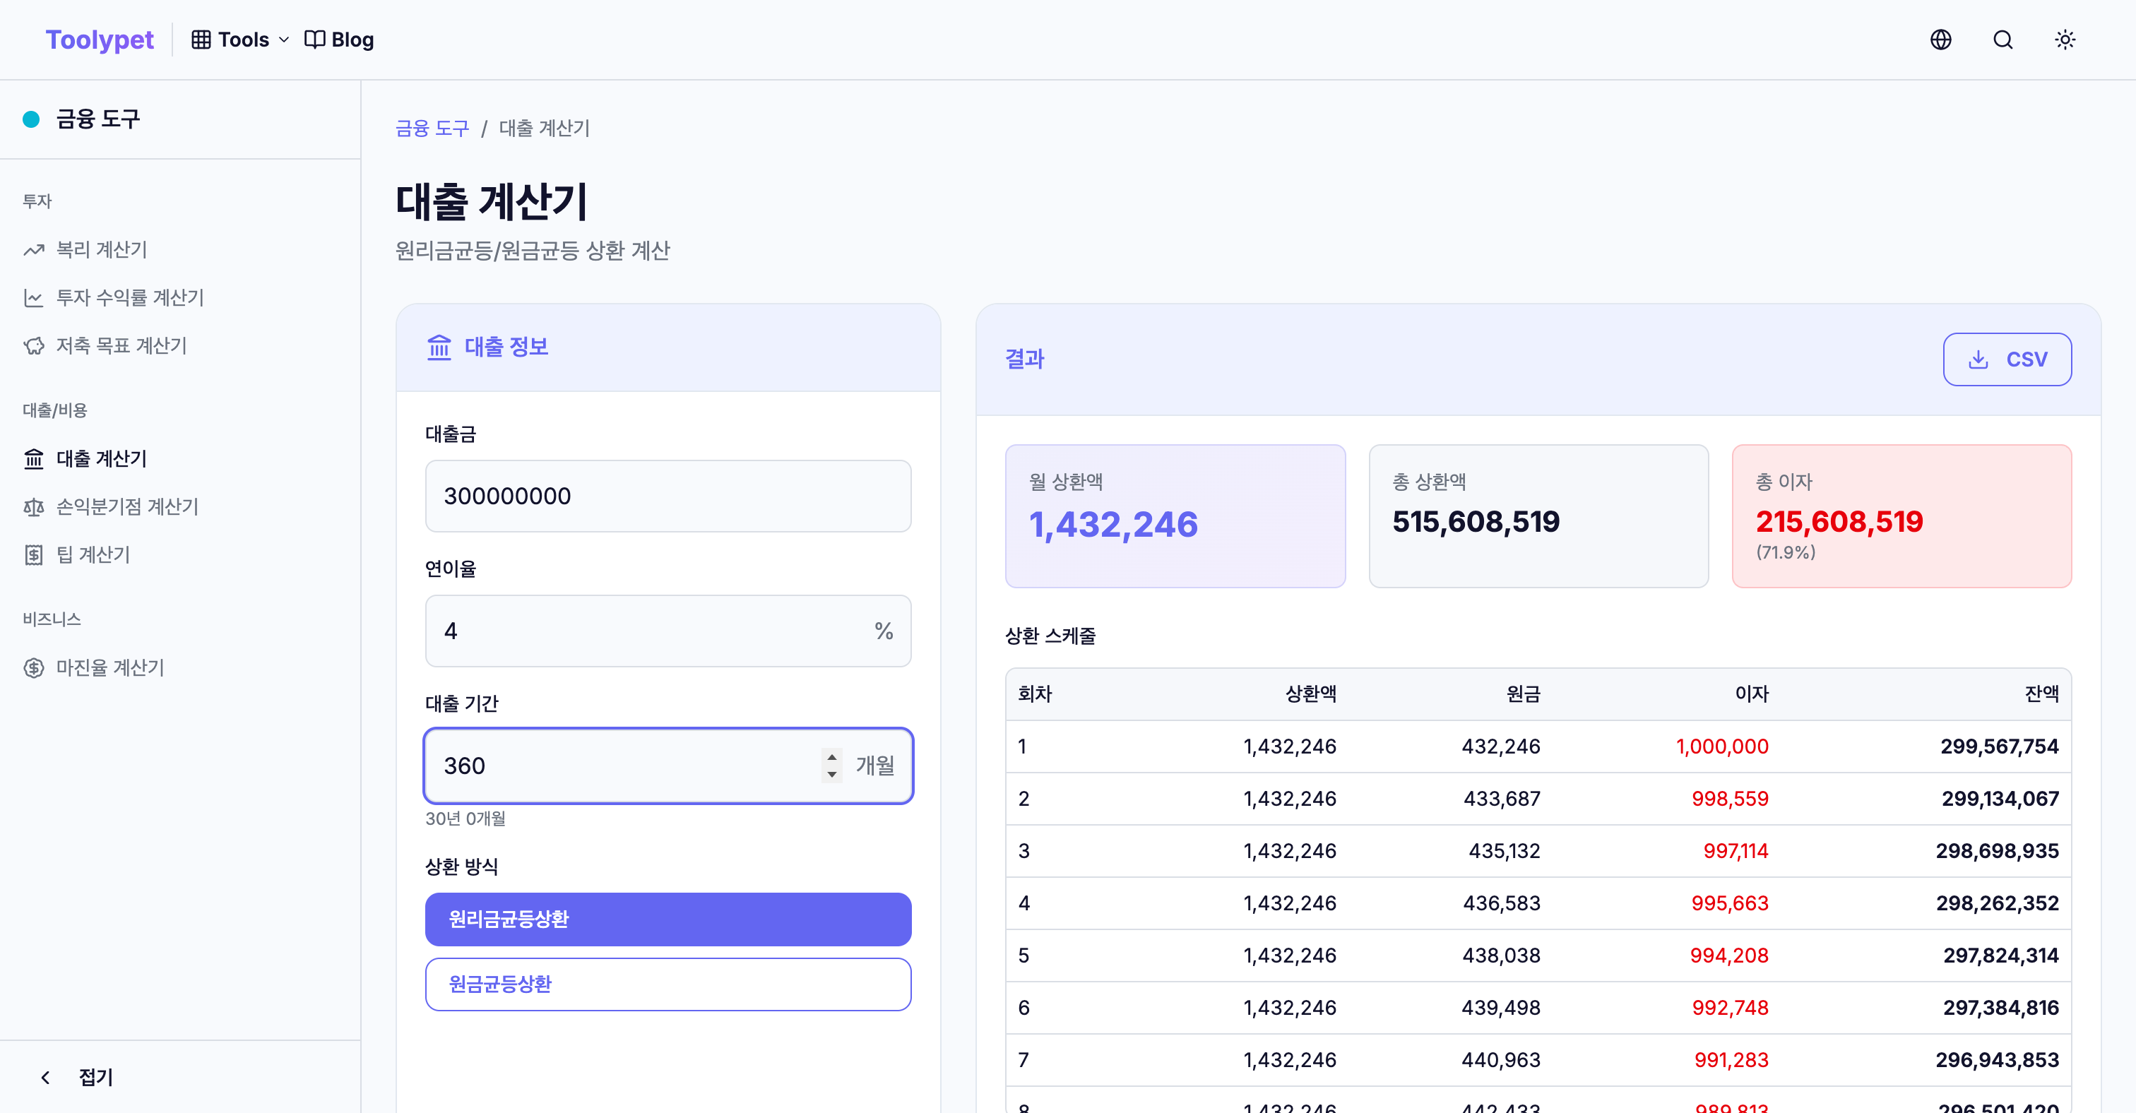Expand the Tools dropdown menu
Viewport: 2136px width, 1113px height.
pyautogui.click(x=240, y=40)
